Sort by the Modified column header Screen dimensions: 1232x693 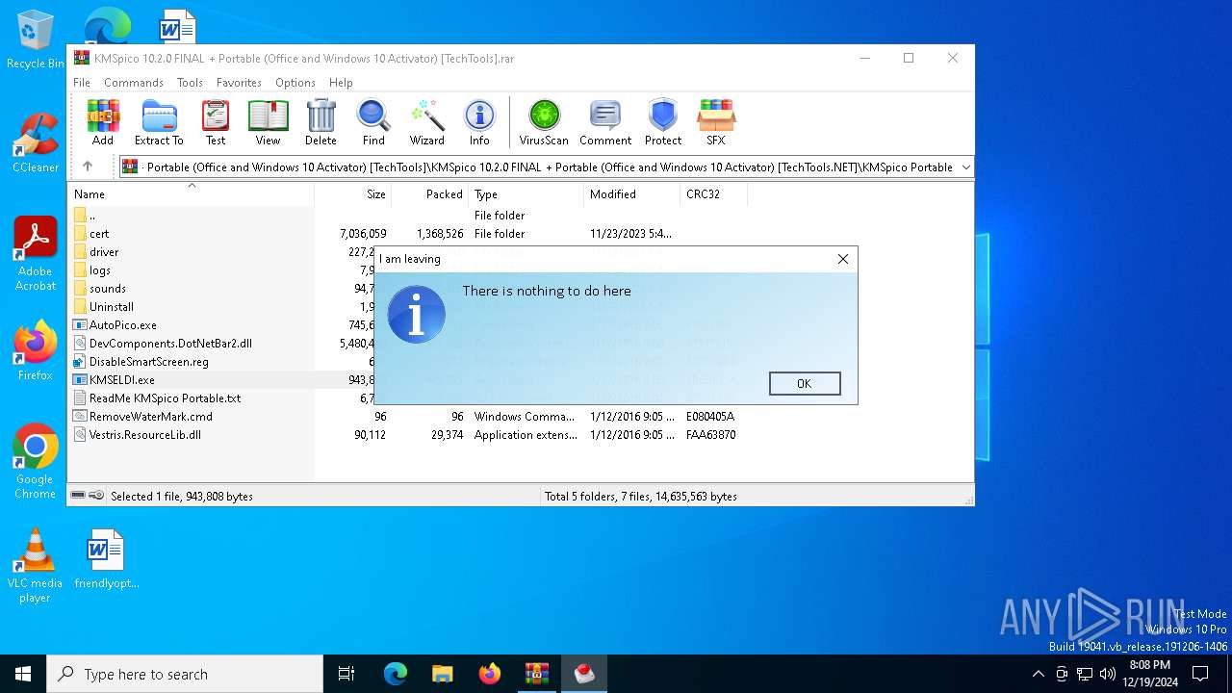[631, 193]
